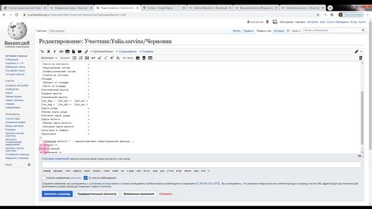
Task: Click 'Предварительный просмотр' button
Action: [x=97, y=194]
